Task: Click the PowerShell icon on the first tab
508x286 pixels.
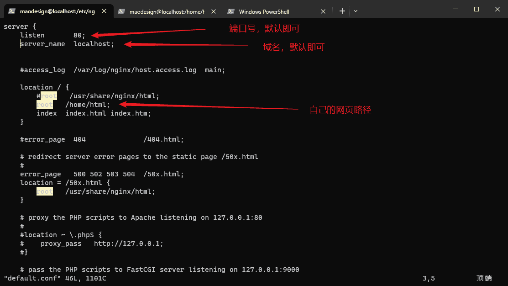Action: pos(12,11)
